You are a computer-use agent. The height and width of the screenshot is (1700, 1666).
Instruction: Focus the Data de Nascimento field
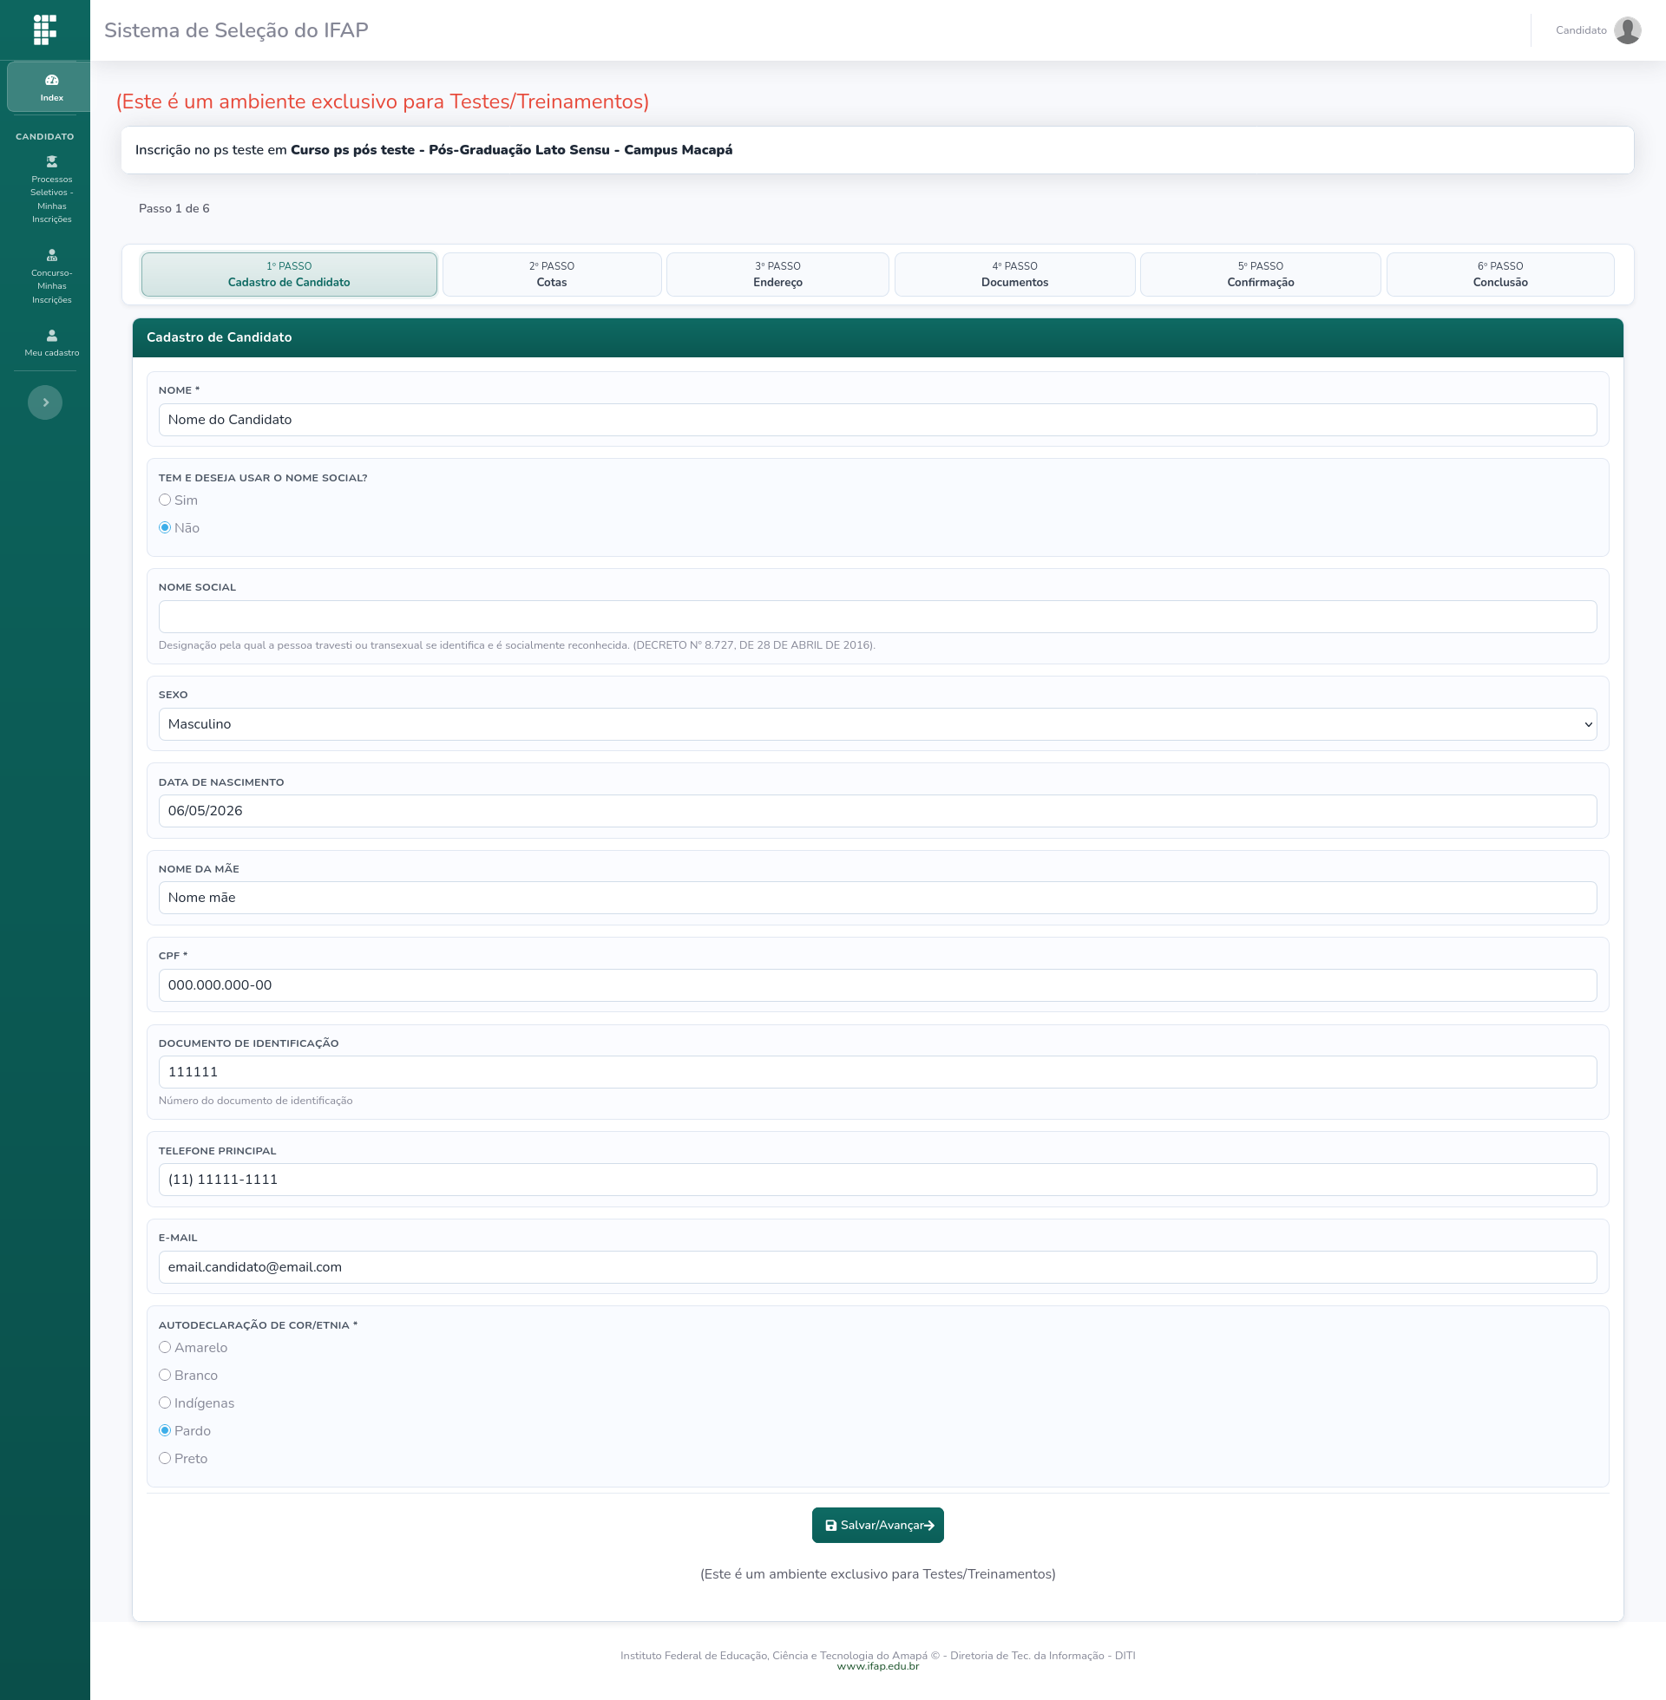click(x=877, y=811)
